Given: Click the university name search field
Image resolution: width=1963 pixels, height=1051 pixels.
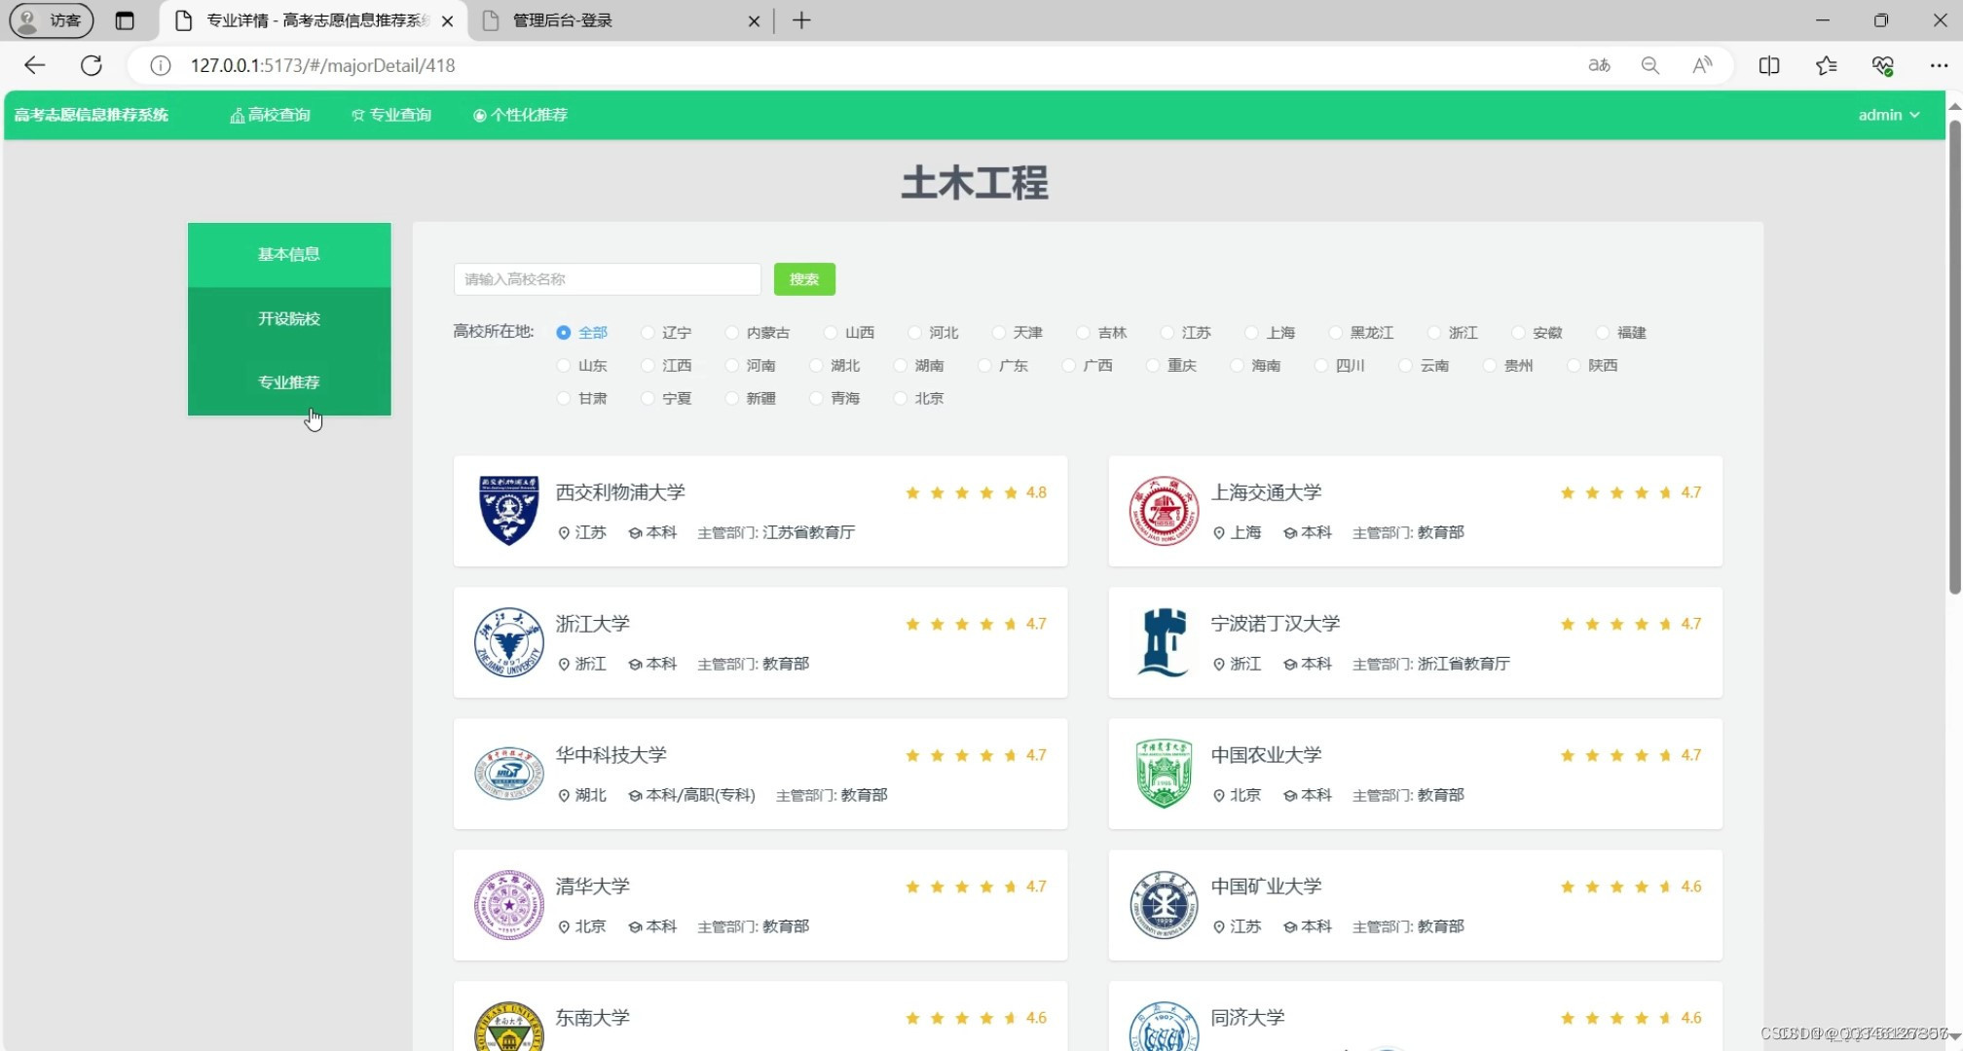Looking at the screenshot, I should coord(607,279).
